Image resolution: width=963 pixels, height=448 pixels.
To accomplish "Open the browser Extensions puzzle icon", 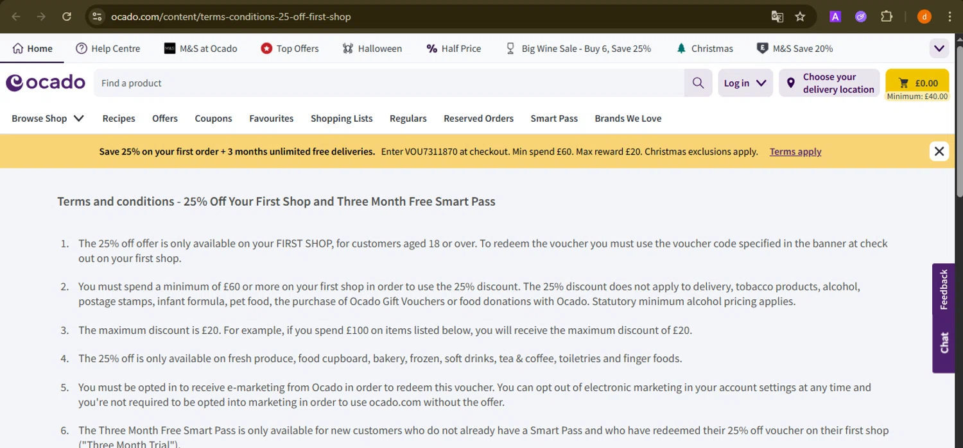I will [887, 17].
